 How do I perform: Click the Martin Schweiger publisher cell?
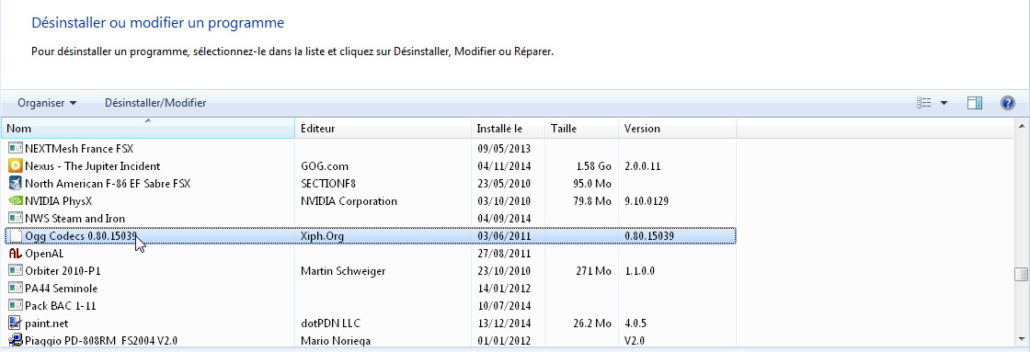point(343,270)
